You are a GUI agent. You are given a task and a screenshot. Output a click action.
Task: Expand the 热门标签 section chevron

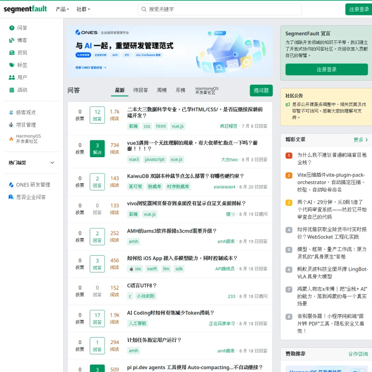pos(53,162)
